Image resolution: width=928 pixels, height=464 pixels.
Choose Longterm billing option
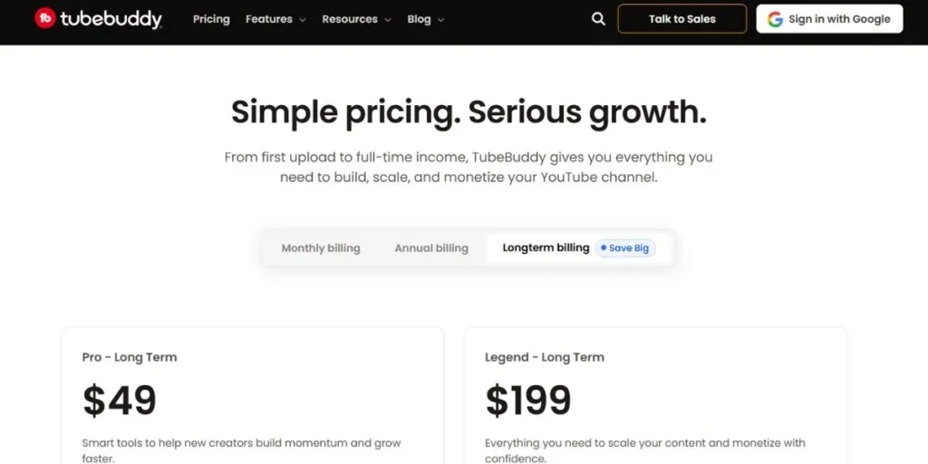[x=546, y=247]
